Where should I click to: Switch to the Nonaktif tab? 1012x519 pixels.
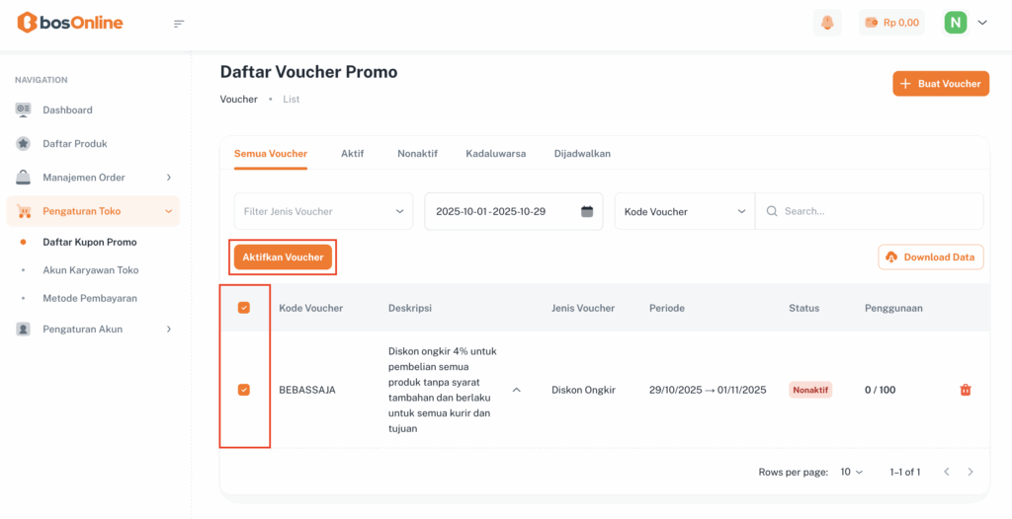pos(417,154)
